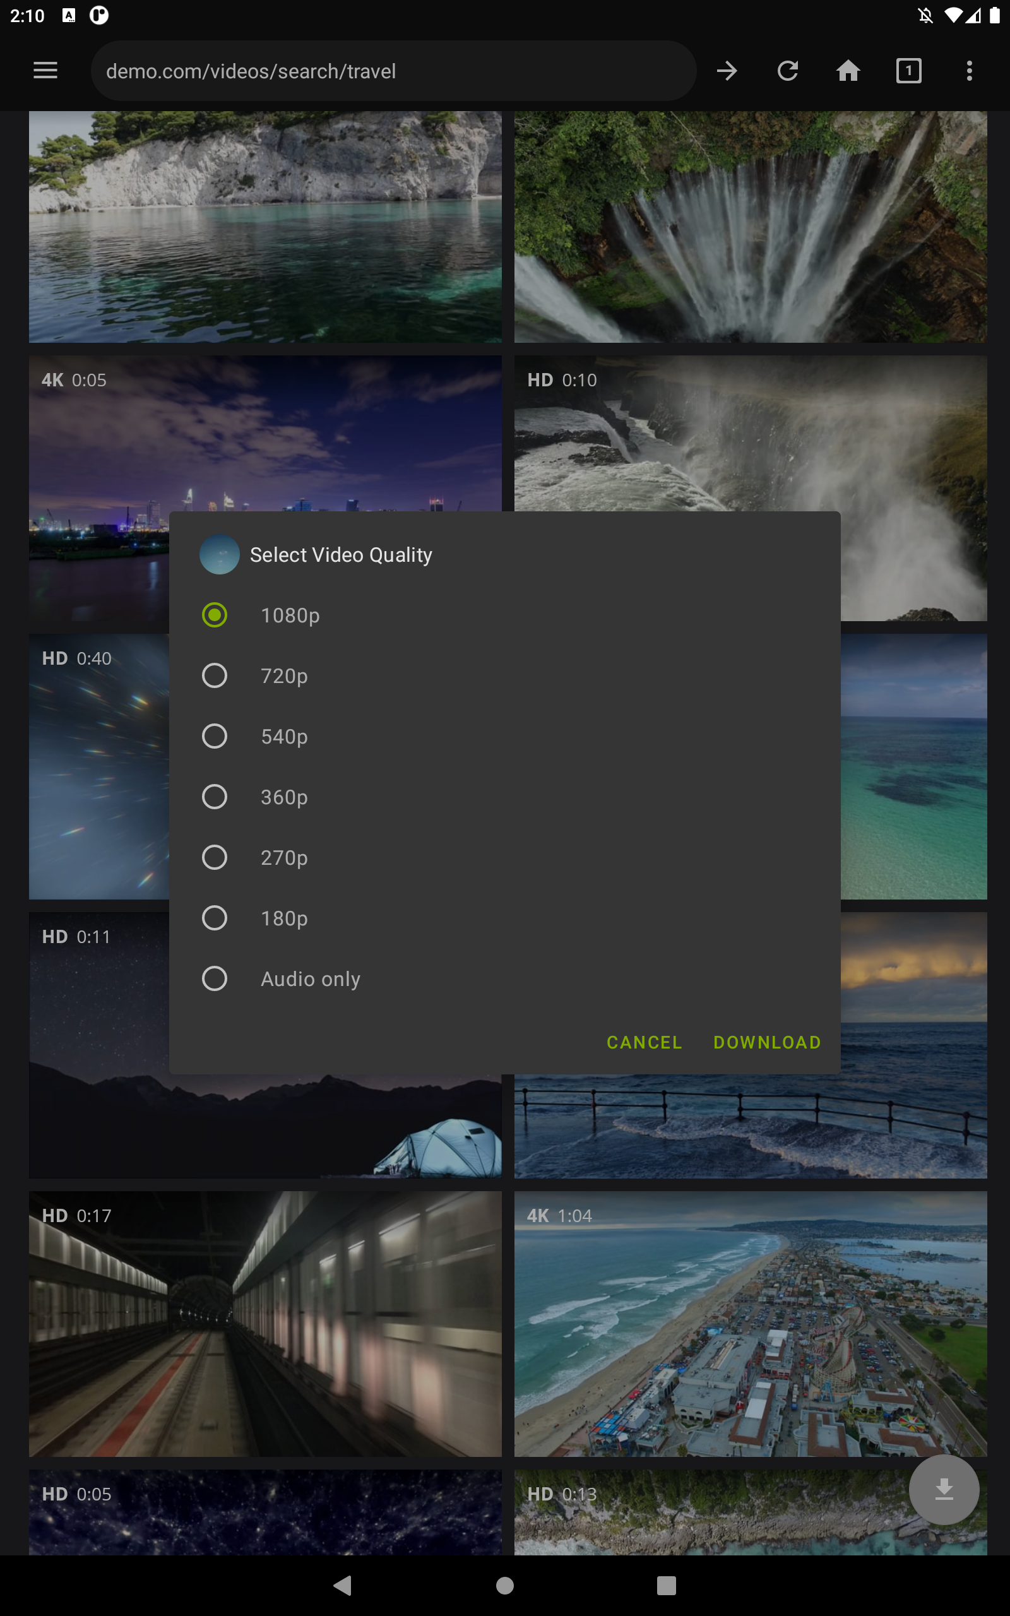Go to the home page icon
The height and width of the screenshot is (1616, 1010).
(x=848, y=71)
